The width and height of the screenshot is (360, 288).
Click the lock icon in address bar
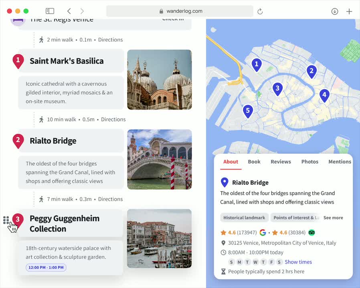coord(161,11)
